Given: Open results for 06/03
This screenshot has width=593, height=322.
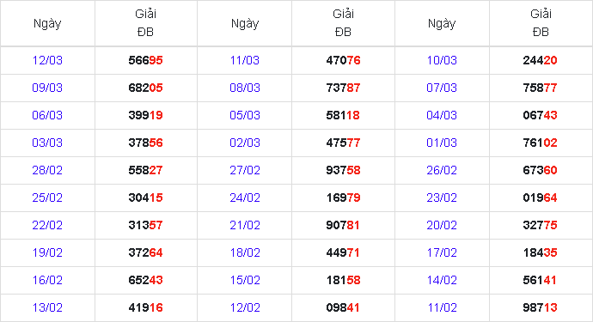Looking at the screenshot, I should (x=47, y=115).
